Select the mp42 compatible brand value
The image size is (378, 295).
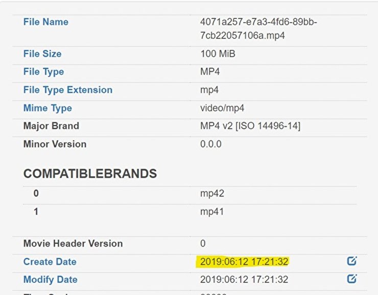[212, 194]
